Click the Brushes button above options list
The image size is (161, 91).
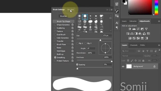click(63, 16)
